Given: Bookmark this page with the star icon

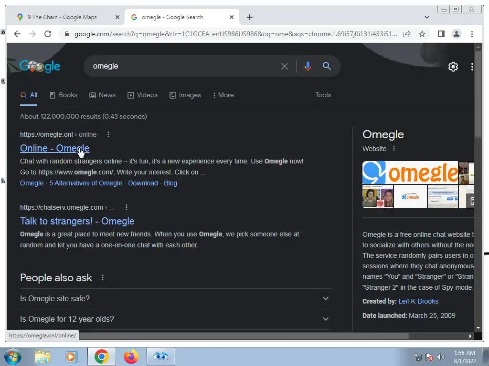Looking at the screenshot, I should pos(422,34).
